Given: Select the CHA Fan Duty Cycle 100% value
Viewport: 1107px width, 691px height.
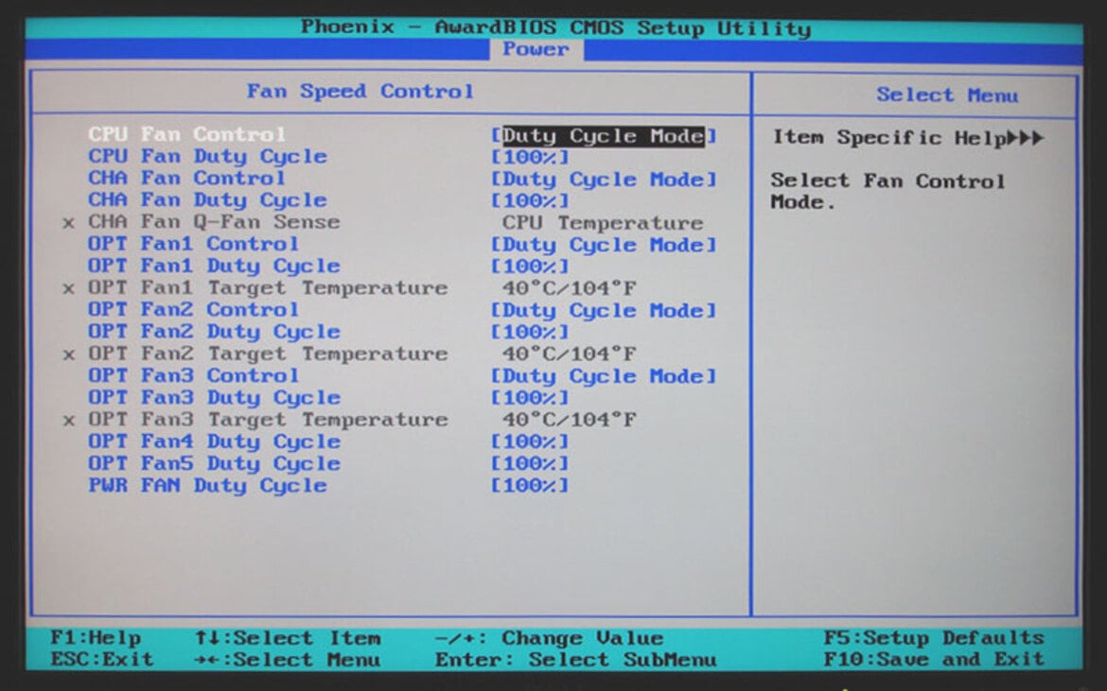Looking at the screenshot, I should (x=530, y=201).
